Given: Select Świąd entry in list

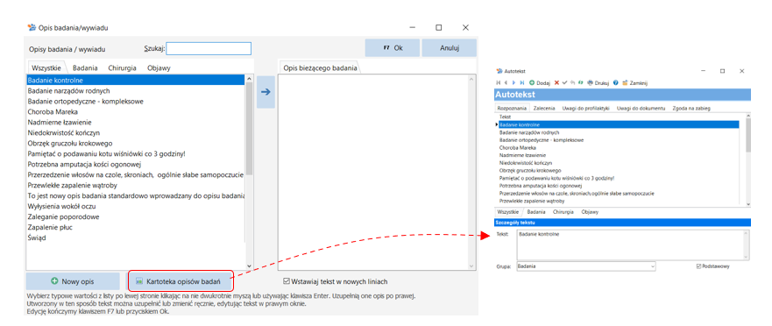Looking at the screenshot, I should tap(136, 237).
